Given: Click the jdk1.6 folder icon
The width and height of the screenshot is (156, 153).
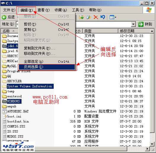Looking at the screenshot, I should 4,46.
